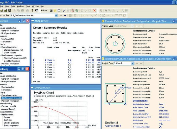Open the current section dropdown
177x130 pixels.
pyautogui.click(x=56, y=15)
